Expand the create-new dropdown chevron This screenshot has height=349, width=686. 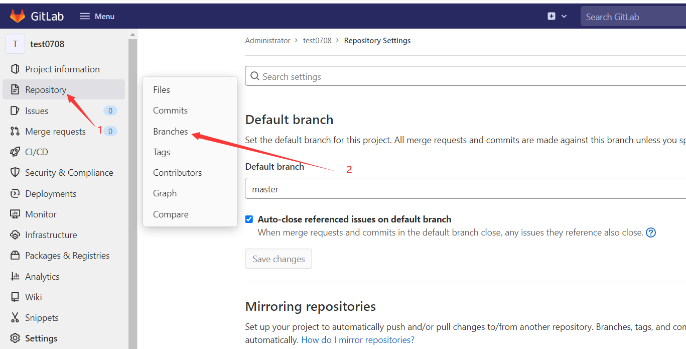[x=564, y=16]
